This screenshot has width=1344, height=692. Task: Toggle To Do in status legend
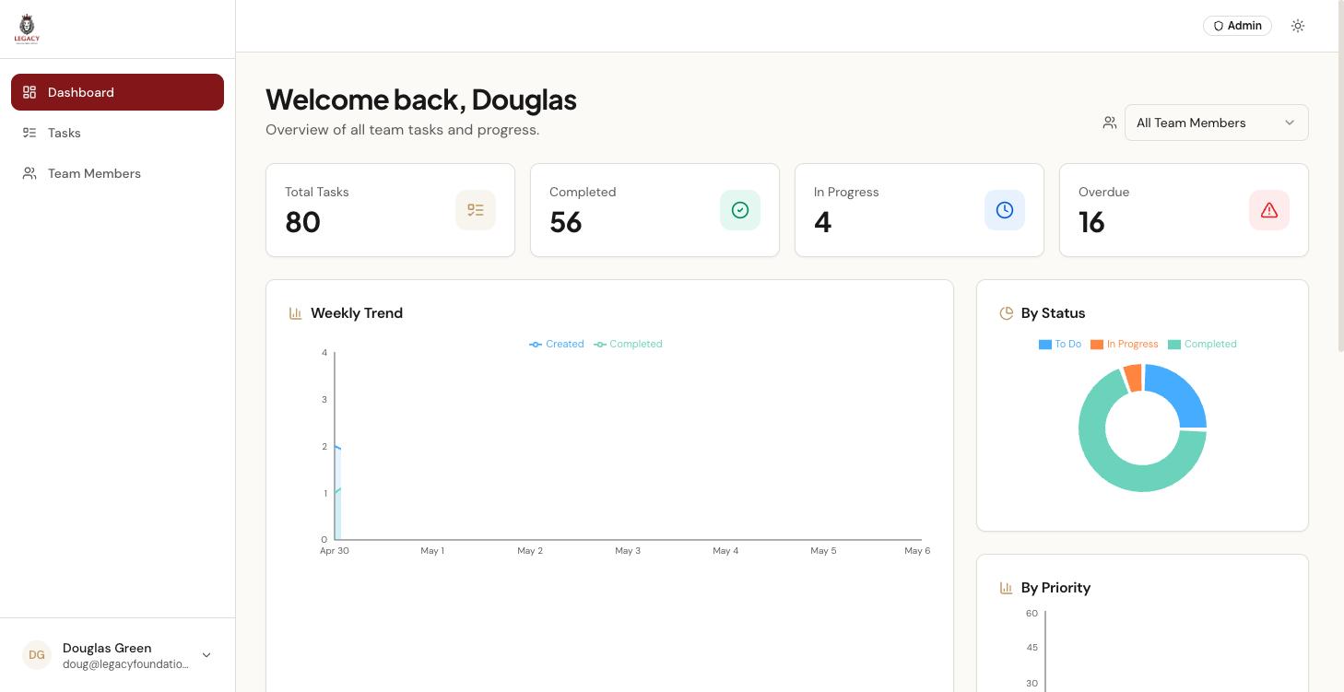[1059, 344]
